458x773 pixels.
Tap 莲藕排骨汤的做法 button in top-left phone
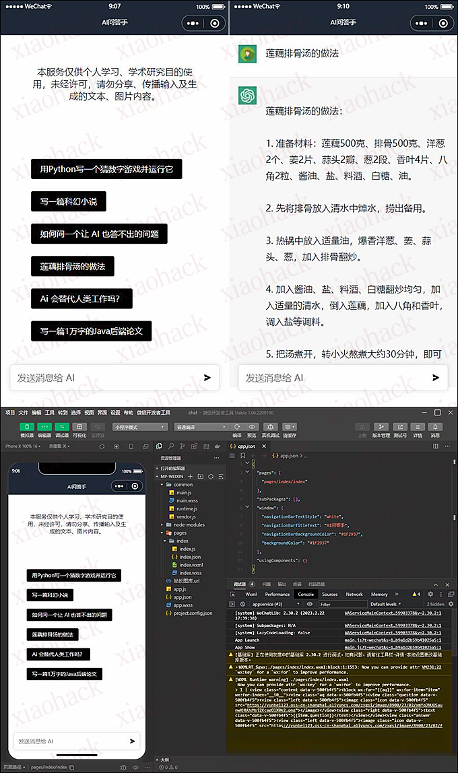(x=73, y=266)
